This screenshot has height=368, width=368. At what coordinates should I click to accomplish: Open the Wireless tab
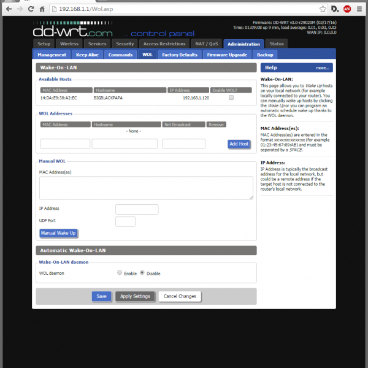click(69, 44)
